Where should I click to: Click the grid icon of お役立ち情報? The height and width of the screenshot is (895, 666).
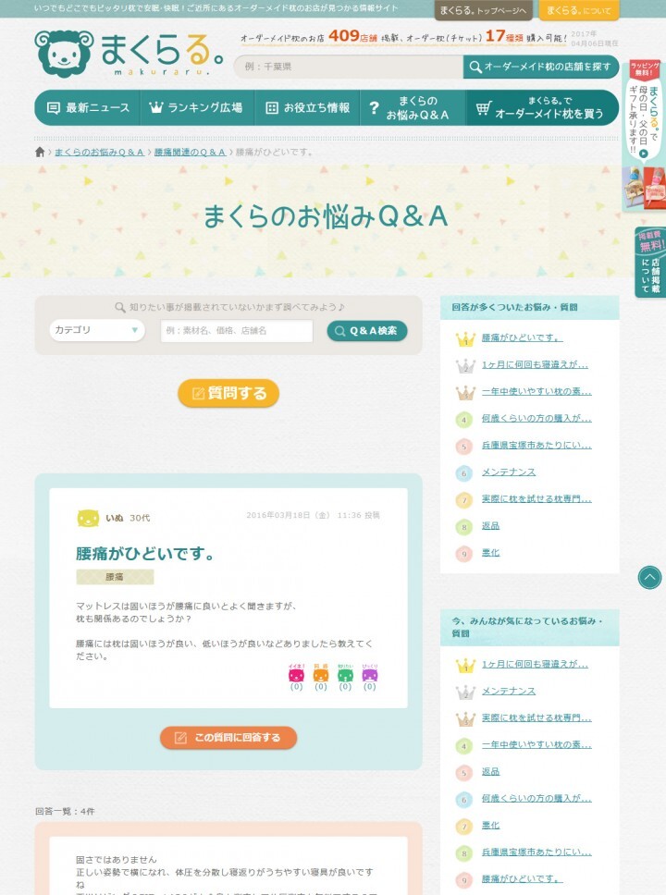[x=272, y=108]
